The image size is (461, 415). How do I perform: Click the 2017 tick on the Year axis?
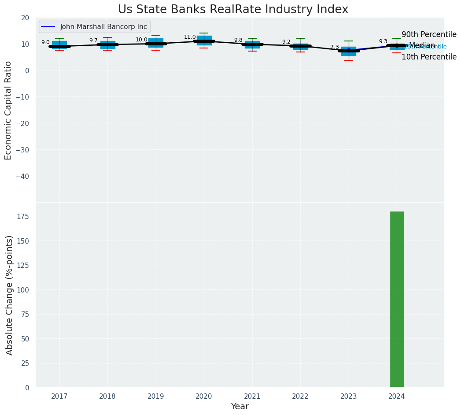tap(59, 396)
